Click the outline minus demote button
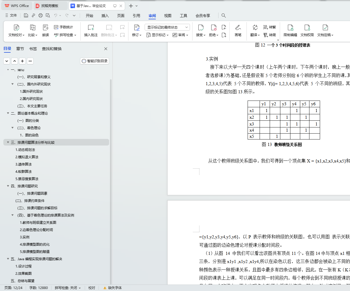The image size is (350, 291). [30, 61]
